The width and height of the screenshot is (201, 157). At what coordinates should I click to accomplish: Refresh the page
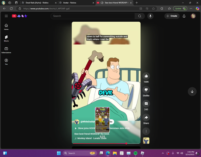(11, 8)
